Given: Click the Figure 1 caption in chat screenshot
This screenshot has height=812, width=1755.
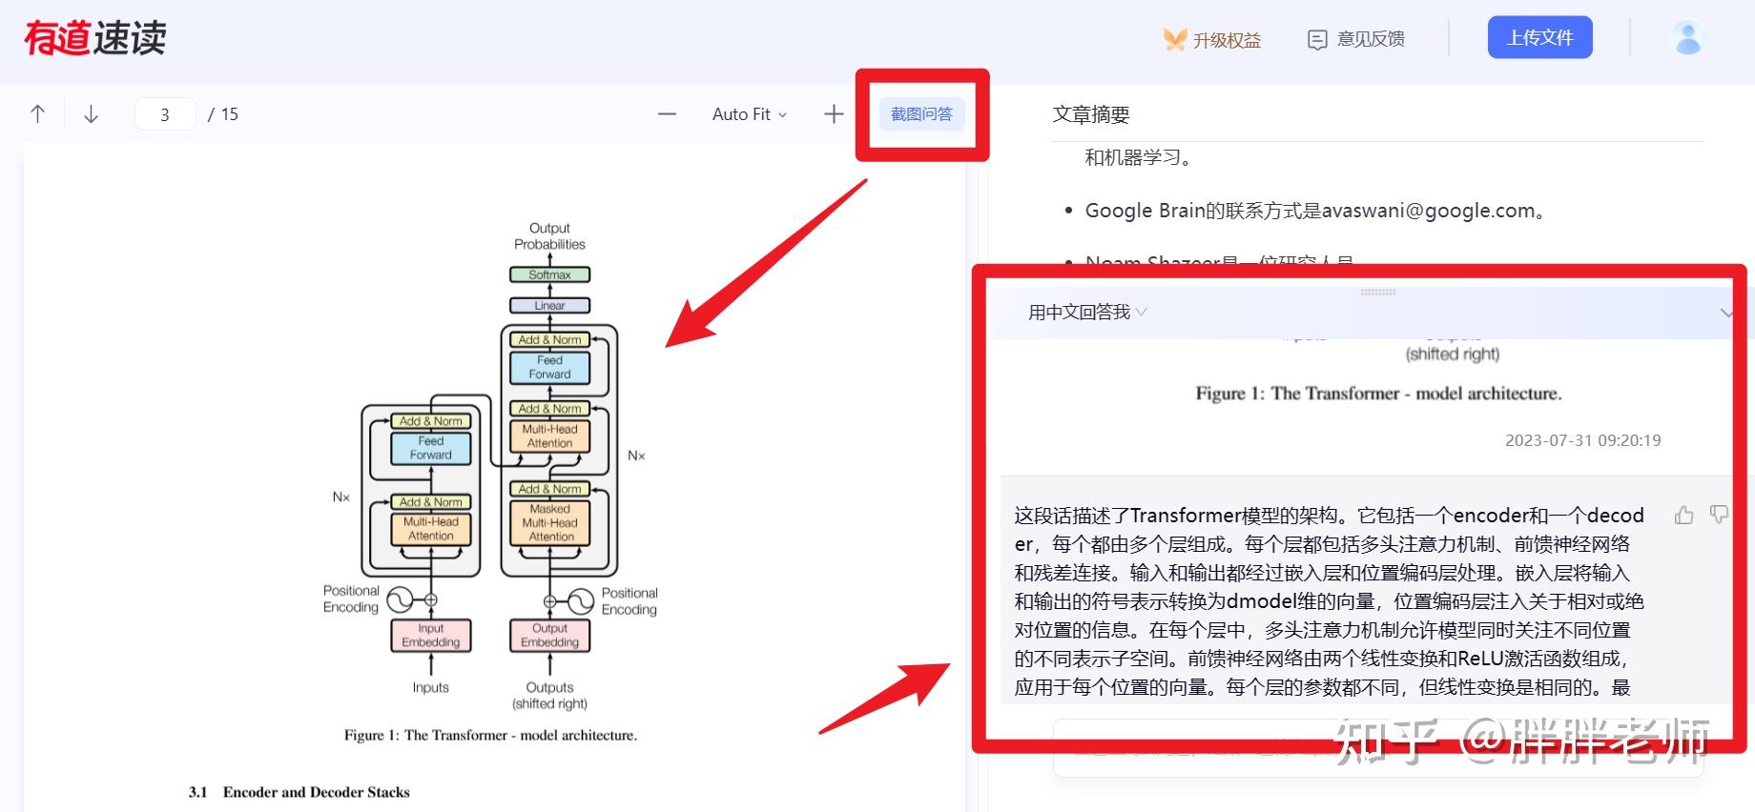Looking at the screenshot, I should tap(1378, 394).
